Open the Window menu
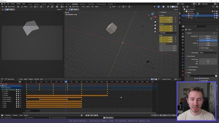 pyautogui.click(x=18, y=4)
